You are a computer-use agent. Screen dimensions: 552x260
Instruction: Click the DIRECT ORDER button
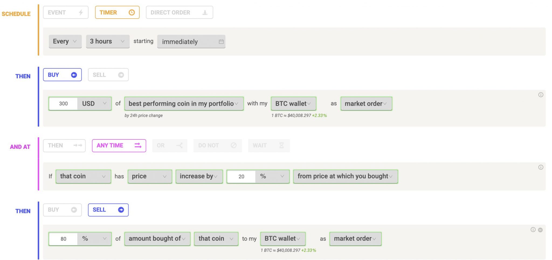179,12
